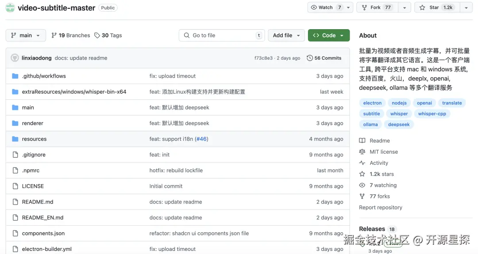Click the folder icon for renderer
Image resolution: width=478 pixels, height=254 pixels.
(x=15, y=123)
